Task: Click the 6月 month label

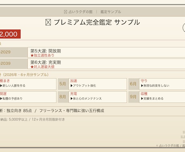Action: tap(133, 84)
